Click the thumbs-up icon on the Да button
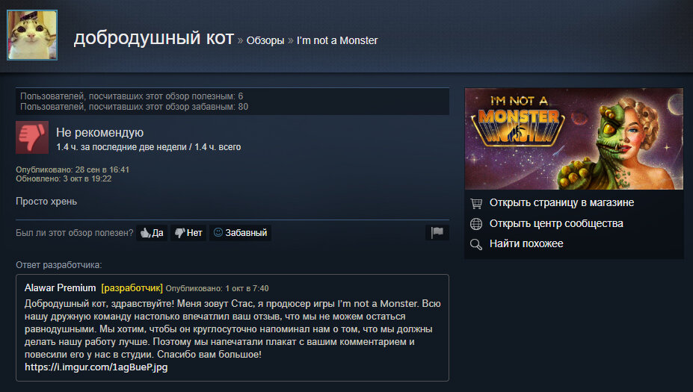This screenshot has width=693, height=392. click(145, 233)
